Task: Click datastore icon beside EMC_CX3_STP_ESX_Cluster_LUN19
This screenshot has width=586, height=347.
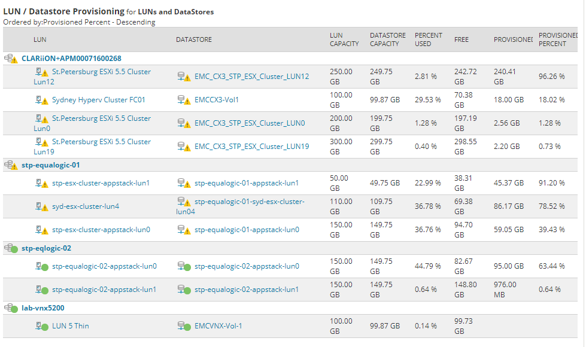Action: 184,147
